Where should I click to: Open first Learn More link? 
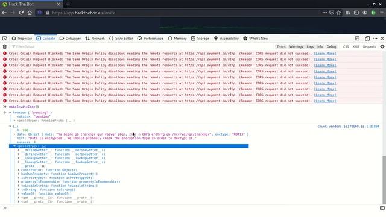(325, 54)
